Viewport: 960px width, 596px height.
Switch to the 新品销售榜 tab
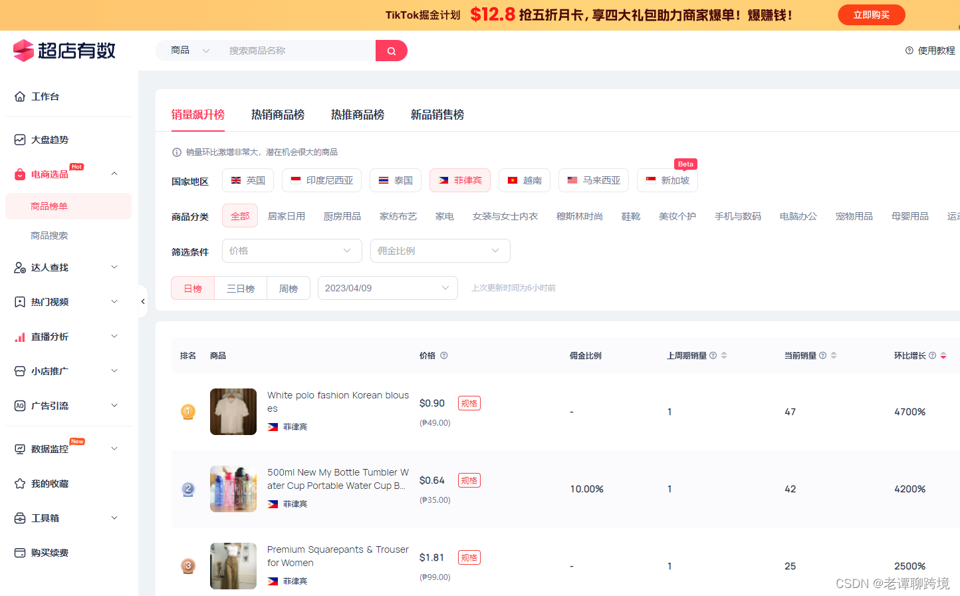click(437, 114)
